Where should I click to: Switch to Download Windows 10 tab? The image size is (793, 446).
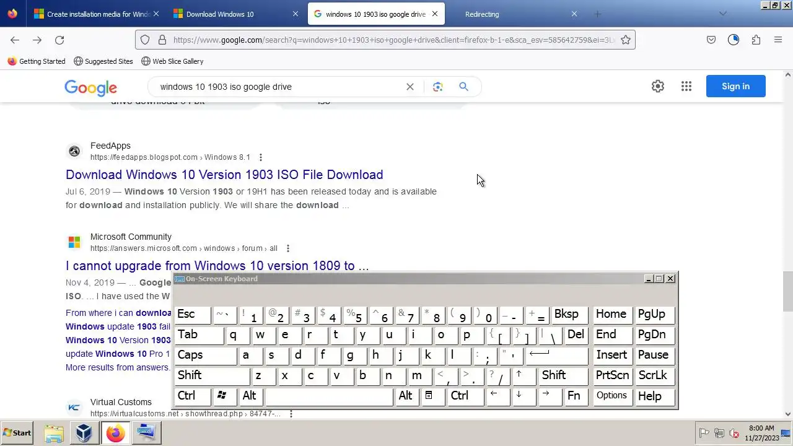[237, 14]
